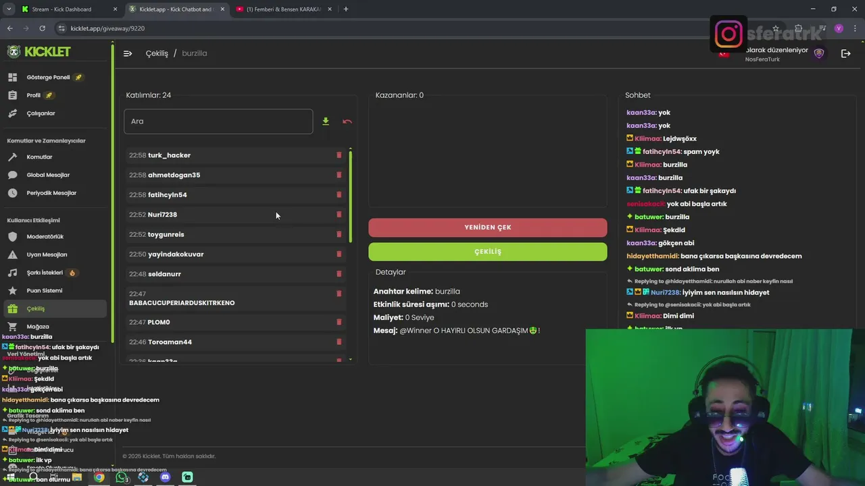Viewport: 865px width, 486px height.
Task: Click the participants list scrollbar
Action: click(x=350, y=196)
